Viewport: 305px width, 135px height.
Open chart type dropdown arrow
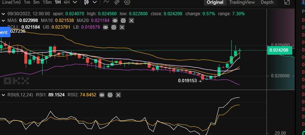pyautogui.click(x=95, y=2)
